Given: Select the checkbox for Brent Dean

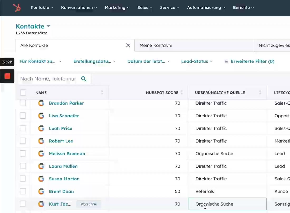Looking at the screenshot, I should click(x=23, y=191).
